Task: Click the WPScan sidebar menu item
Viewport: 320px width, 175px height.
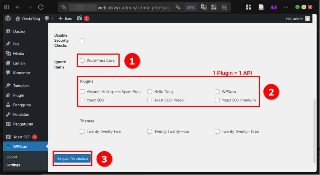Action: pyautogui.click(x=26, y=147)
